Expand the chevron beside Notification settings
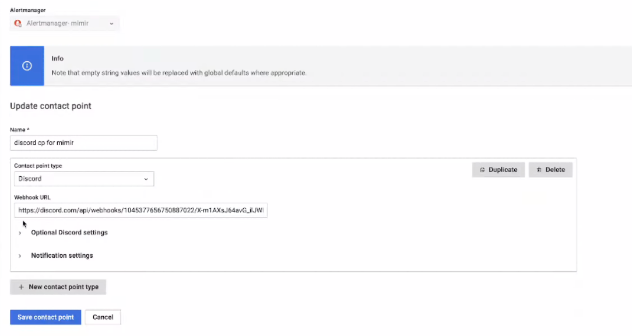 [x=20, y=256]
